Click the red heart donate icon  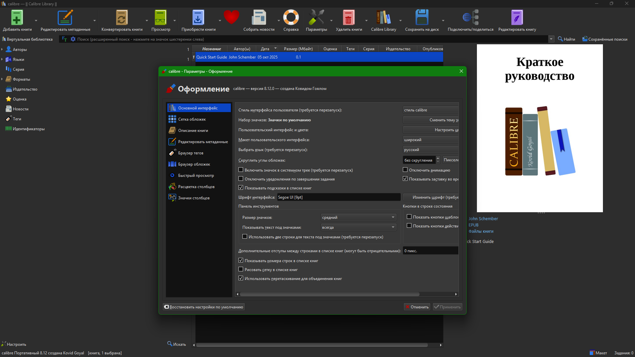point(231,17)
